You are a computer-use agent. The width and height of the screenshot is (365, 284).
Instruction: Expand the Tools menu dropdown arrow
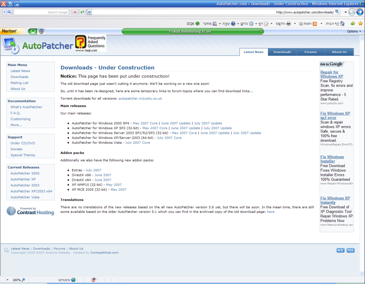pos(238,24)
